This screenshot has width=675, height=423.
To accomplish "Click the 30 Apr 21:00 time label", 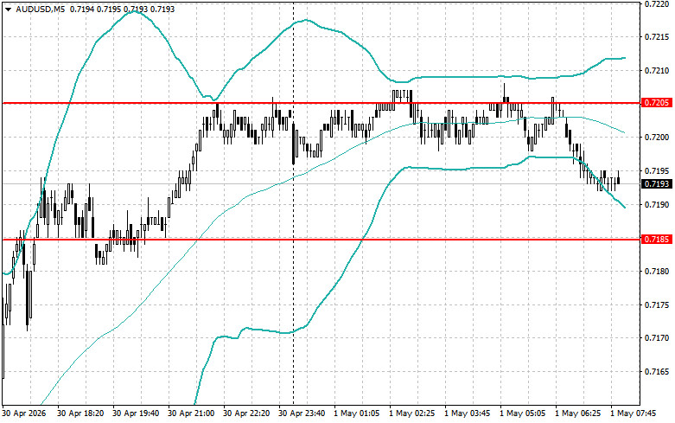I will [191, 413].
